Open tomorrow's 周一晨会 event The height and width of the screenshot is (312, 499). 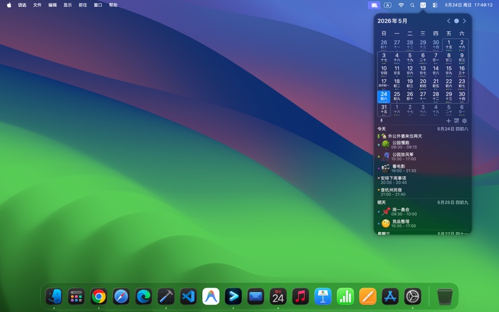(x=423, y=212)
